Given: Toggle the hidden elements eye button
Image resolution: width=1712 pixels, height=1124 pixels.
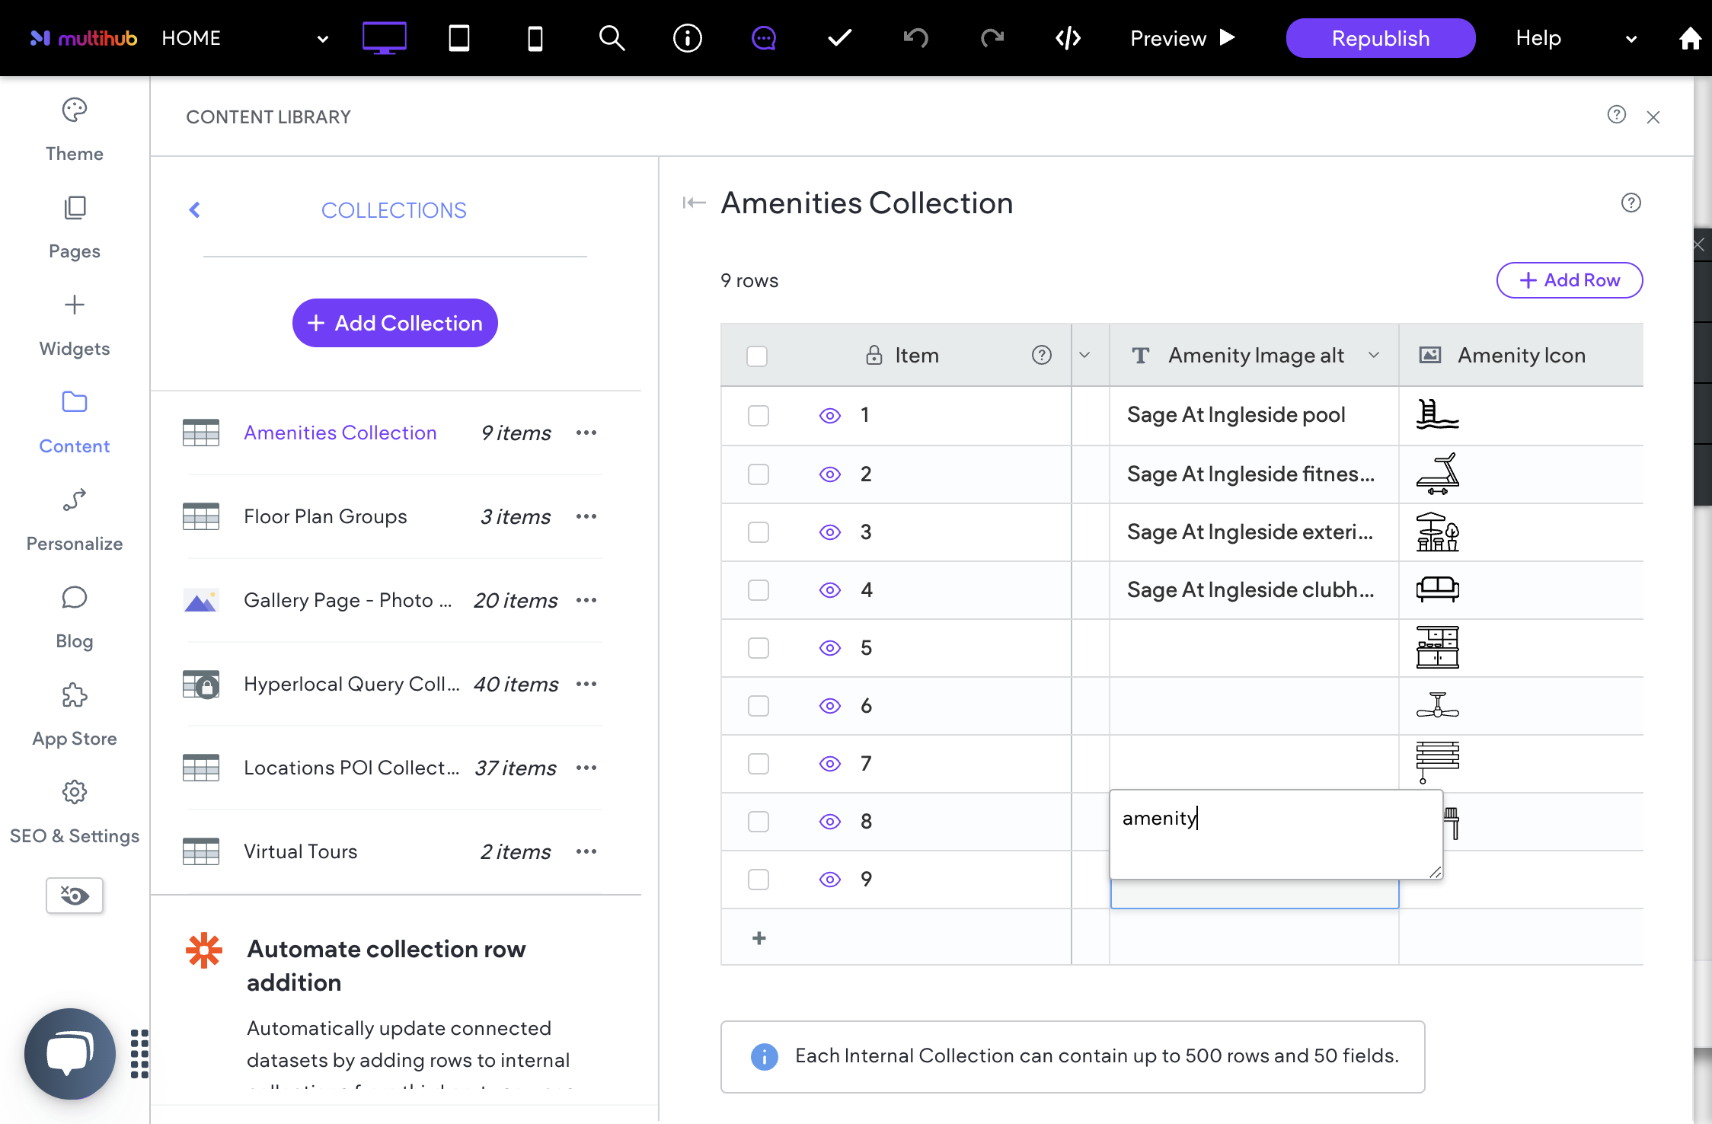Looking at the screenshot, I should (x=75, y=895).
